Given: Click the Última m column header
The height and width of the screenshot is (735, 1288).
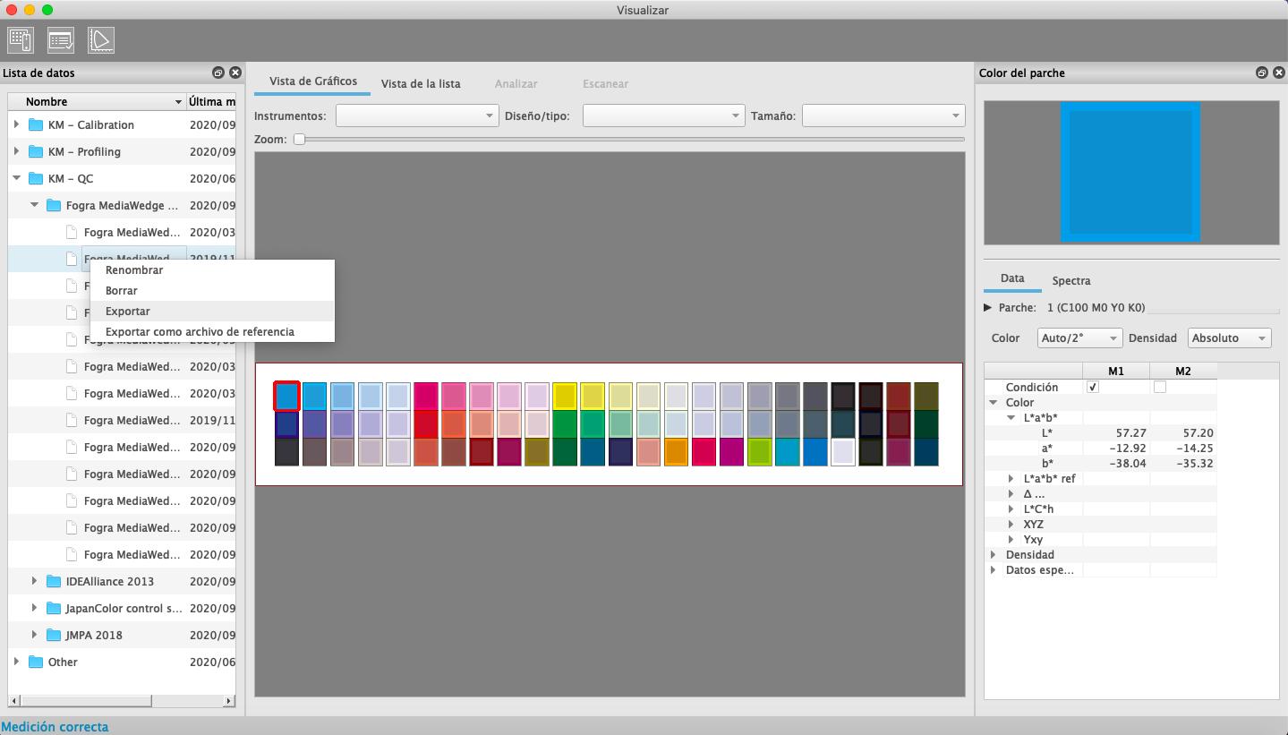Looking at the screenshot, I should 212,101.
